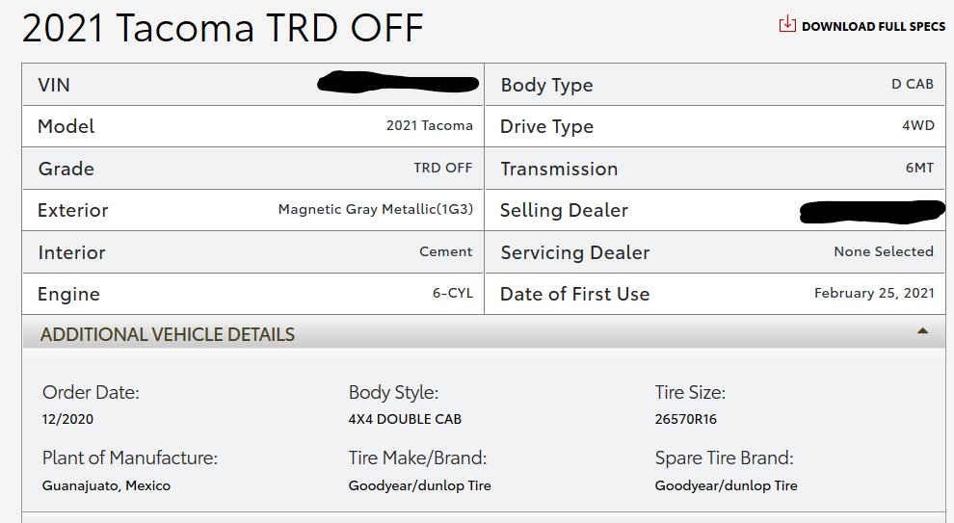Click the redacted Selling Dealer value
Image resolution: width=954 pixels, height=523 pixels.
(872, 211)
